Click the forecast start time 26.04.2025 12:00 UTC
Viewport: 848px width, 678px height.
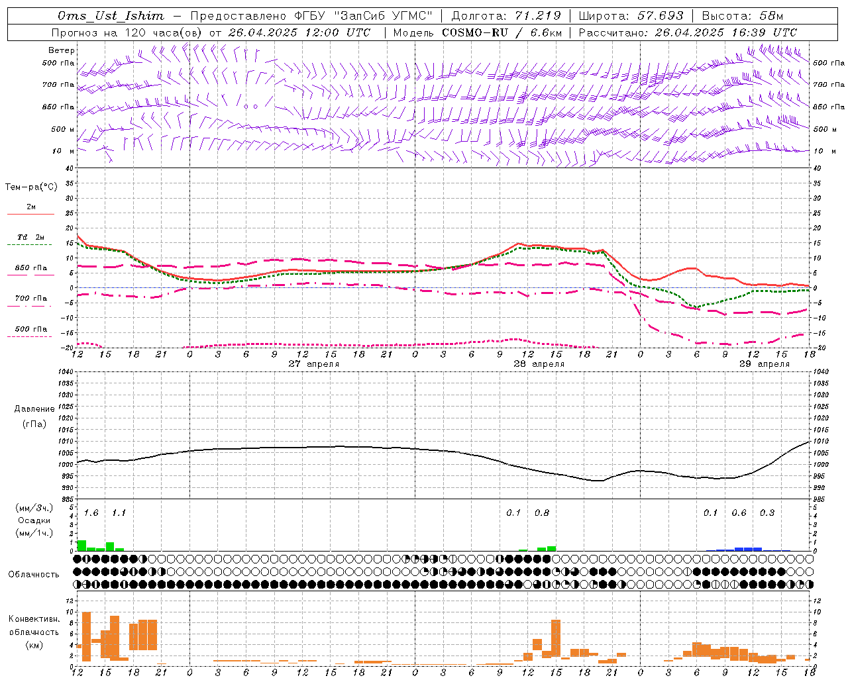299,32
